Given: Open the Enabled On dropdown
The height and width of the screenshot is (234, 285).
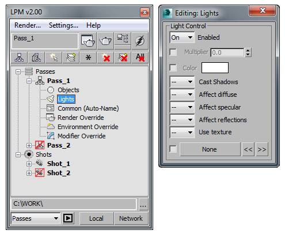Looking at the screenshot, I should tap(182, 37).
